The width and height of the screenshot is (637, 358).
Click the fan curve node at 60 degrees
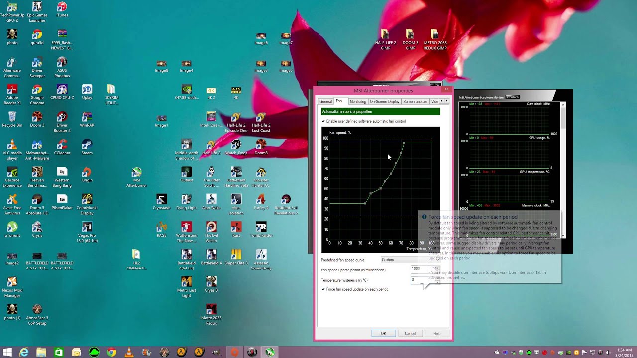point(391,174)
